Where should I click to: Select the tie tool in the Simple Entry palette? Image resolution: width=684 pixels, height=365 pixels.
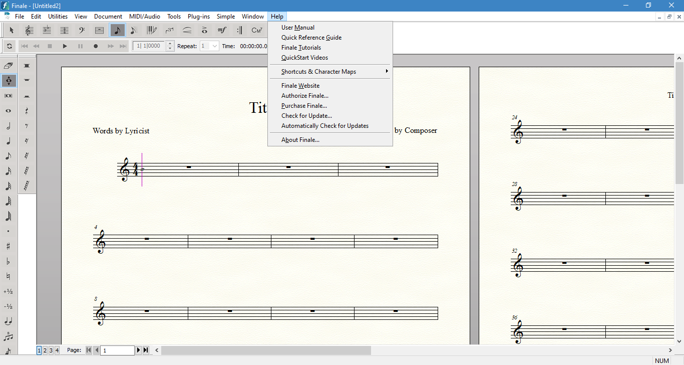click(9, 321)
